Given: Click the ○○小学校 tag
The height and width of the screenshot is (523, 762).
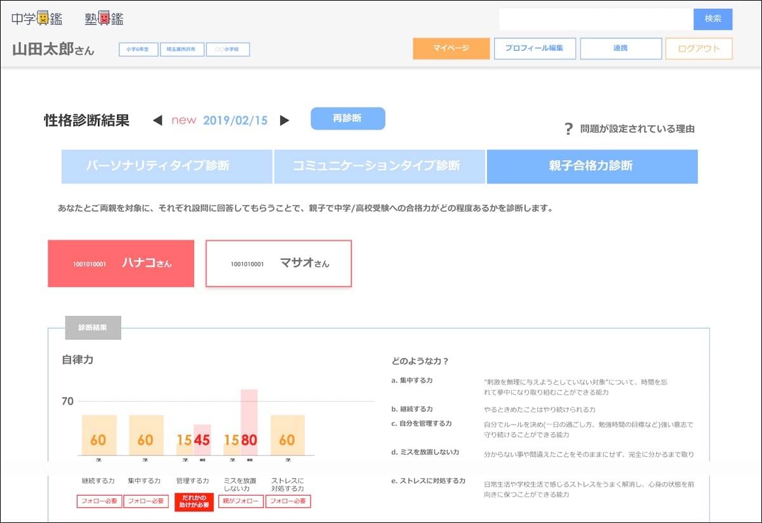Looking at the screenshot, I should click(228, 49).
